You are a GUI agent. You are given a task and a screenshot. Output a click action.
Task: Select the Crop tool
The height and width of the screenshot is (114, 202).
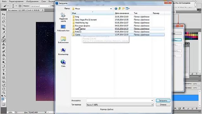coord(3,29)
